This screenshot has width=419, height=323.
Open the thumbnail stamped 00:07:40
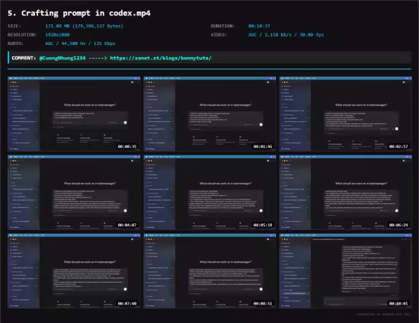coord(74,271)
